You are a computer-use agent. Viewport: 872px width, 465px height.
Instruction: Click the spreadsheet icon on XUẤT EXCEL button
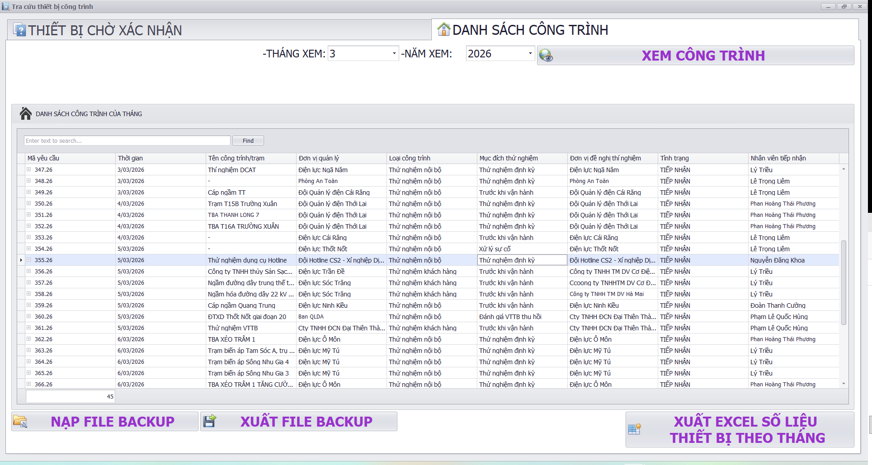click(635, 429)
